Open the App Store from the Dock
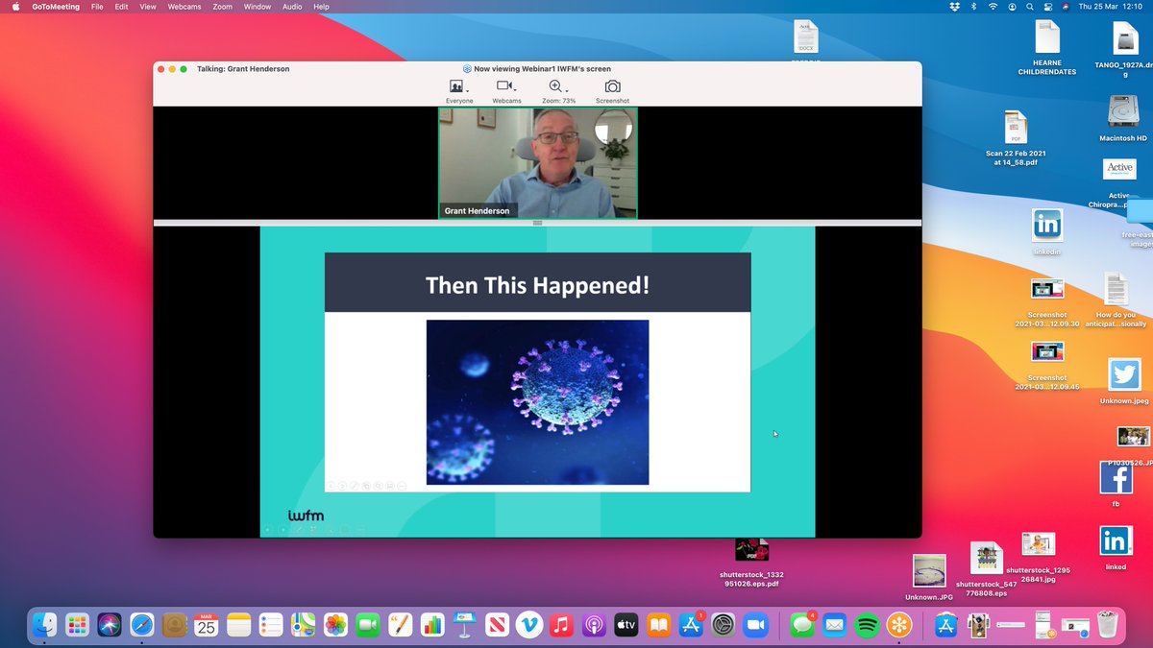Viewport: 1153px width, 648px height. point(691,625)
